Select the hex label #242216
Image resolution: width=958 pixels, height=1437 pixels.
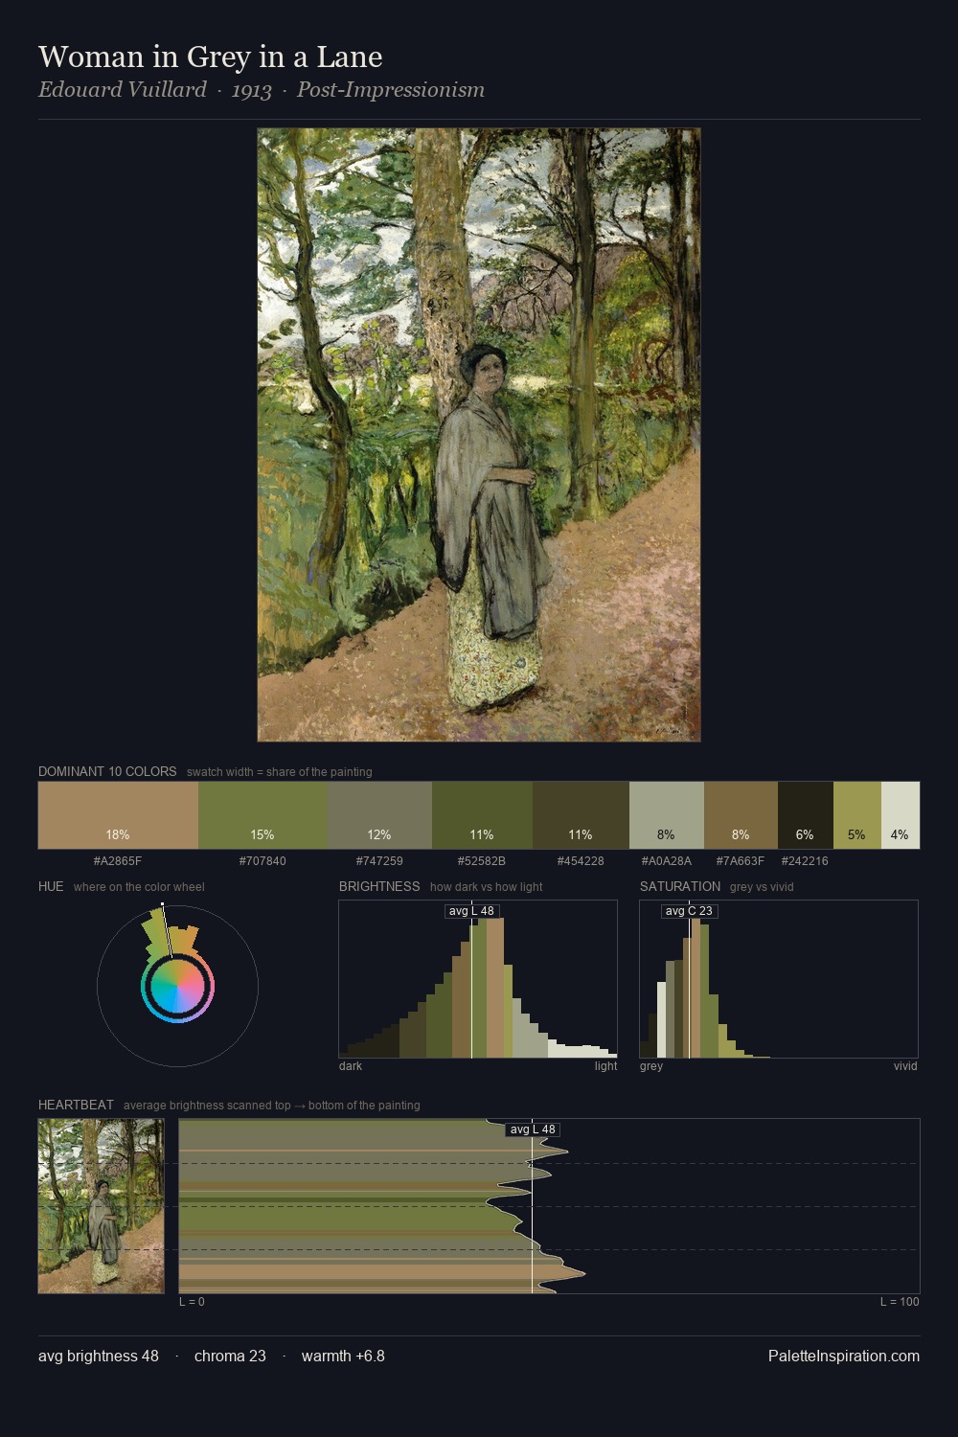(x=806, y=861)
